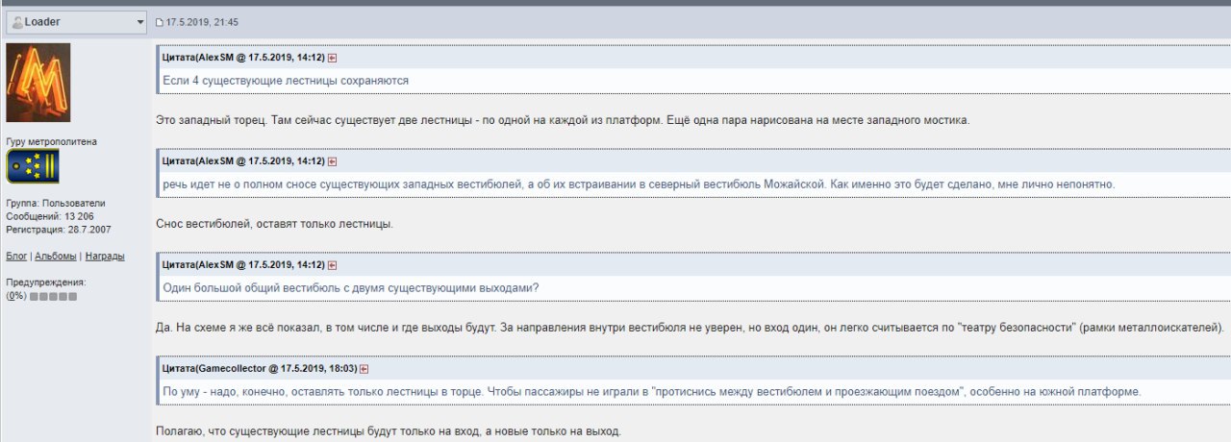Click the warning level bar indicator

coord(53,297)
